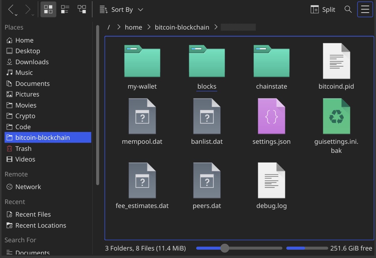The width and height of the screenshot is (376, 258).
Task: Open the Sort By dropdown
Action: click(x=121, y=9)
